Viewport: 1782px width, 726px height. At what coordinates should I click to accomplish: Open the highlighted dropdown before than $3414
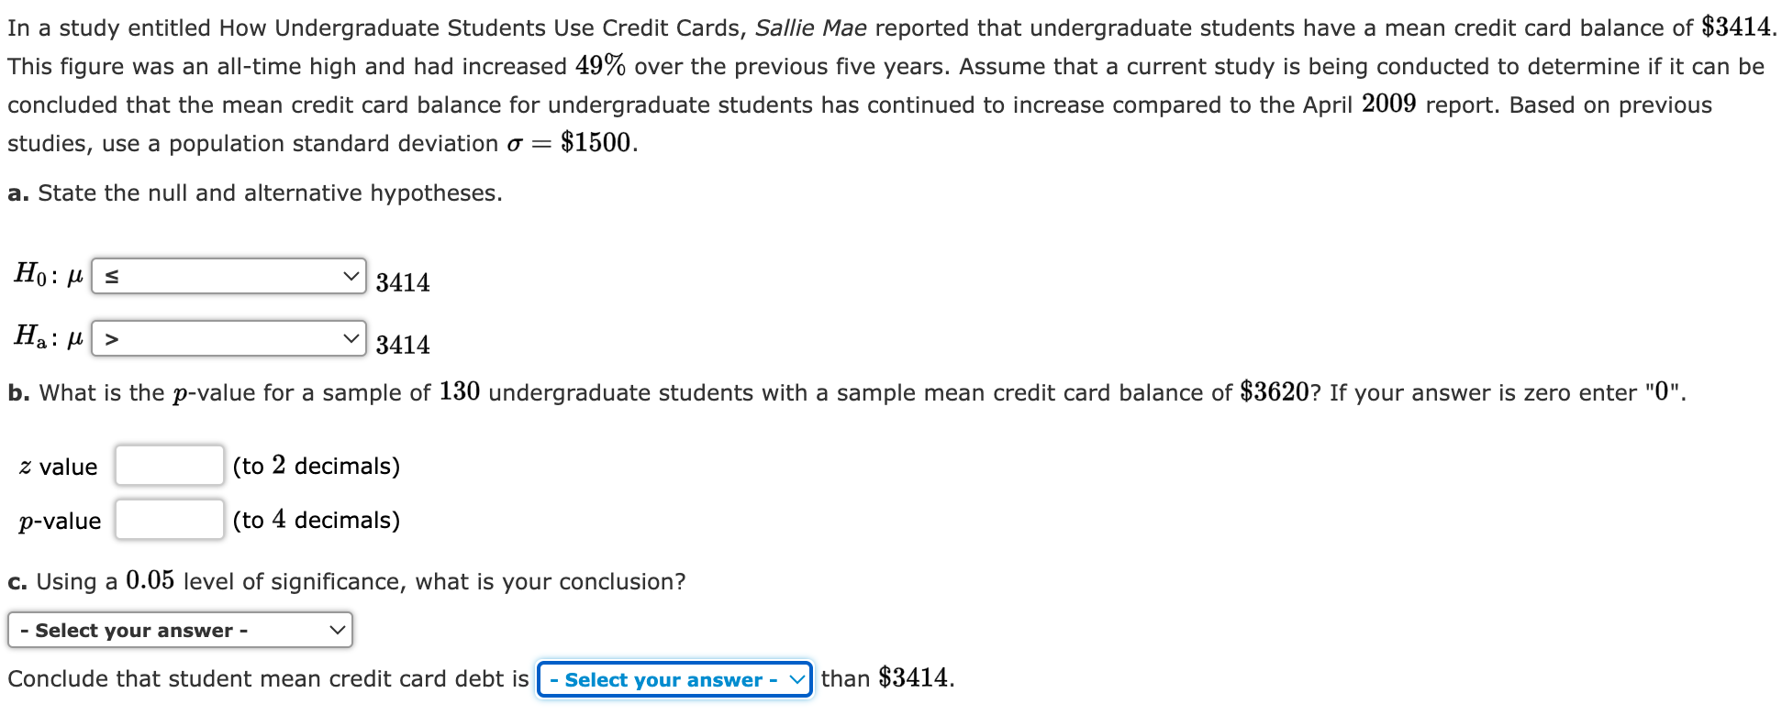click(x=673, y=679)
